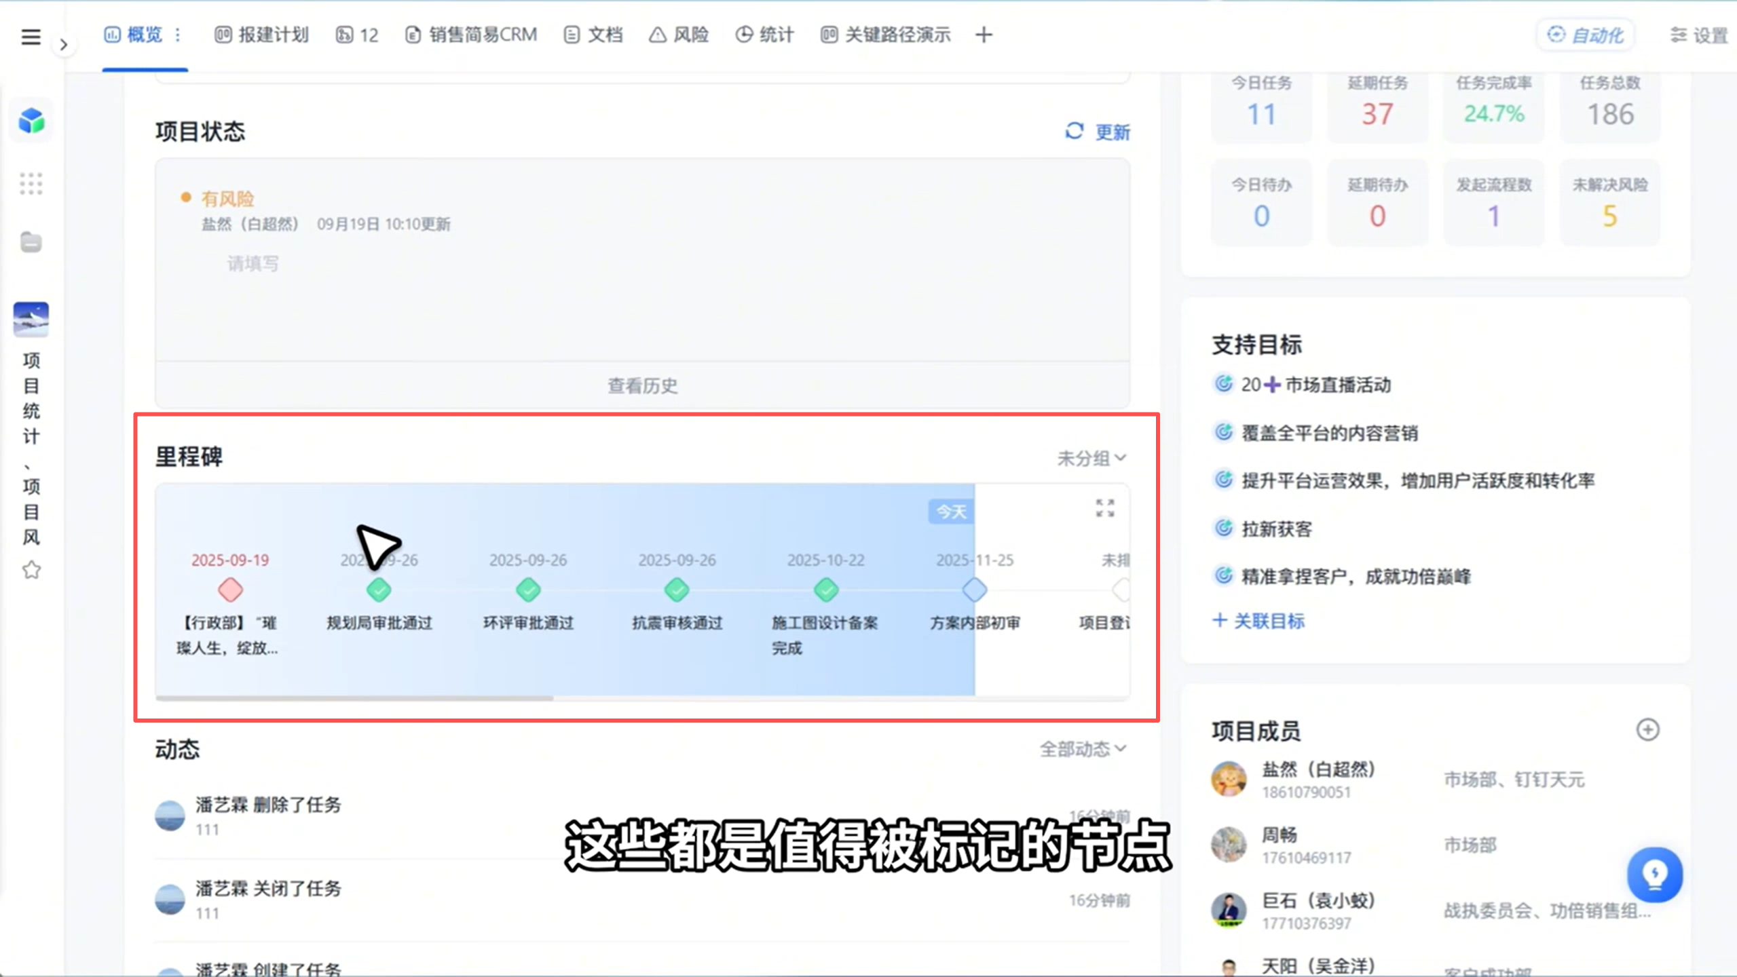Switch to the 报建计划 tab
This screenshot has width=1737, height=977.
point(262,35)
